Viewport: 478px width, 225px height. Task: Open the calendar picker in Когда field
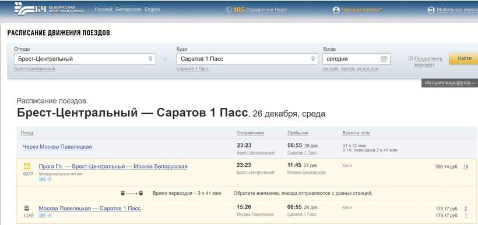(x=384, y=59)
